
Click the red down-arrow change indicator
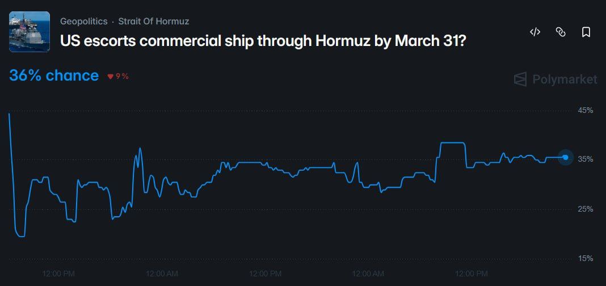coord(111,77)
